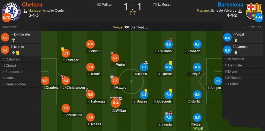Click the manager icon beside Antonio Conte

[25, 11]
